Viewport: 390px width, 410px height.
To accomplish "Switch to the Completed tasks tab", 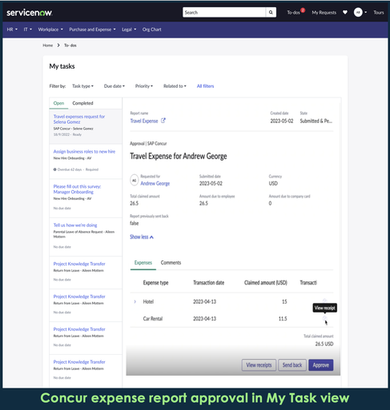I will [x=82, y=103].
